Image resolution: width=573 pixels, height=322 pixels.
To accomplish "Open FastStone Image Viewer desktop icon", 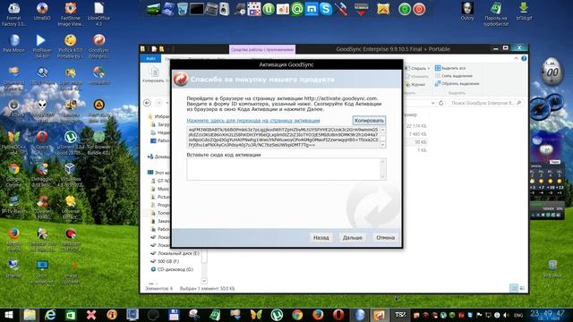I will pyautogui.click(x=71, y=14).
